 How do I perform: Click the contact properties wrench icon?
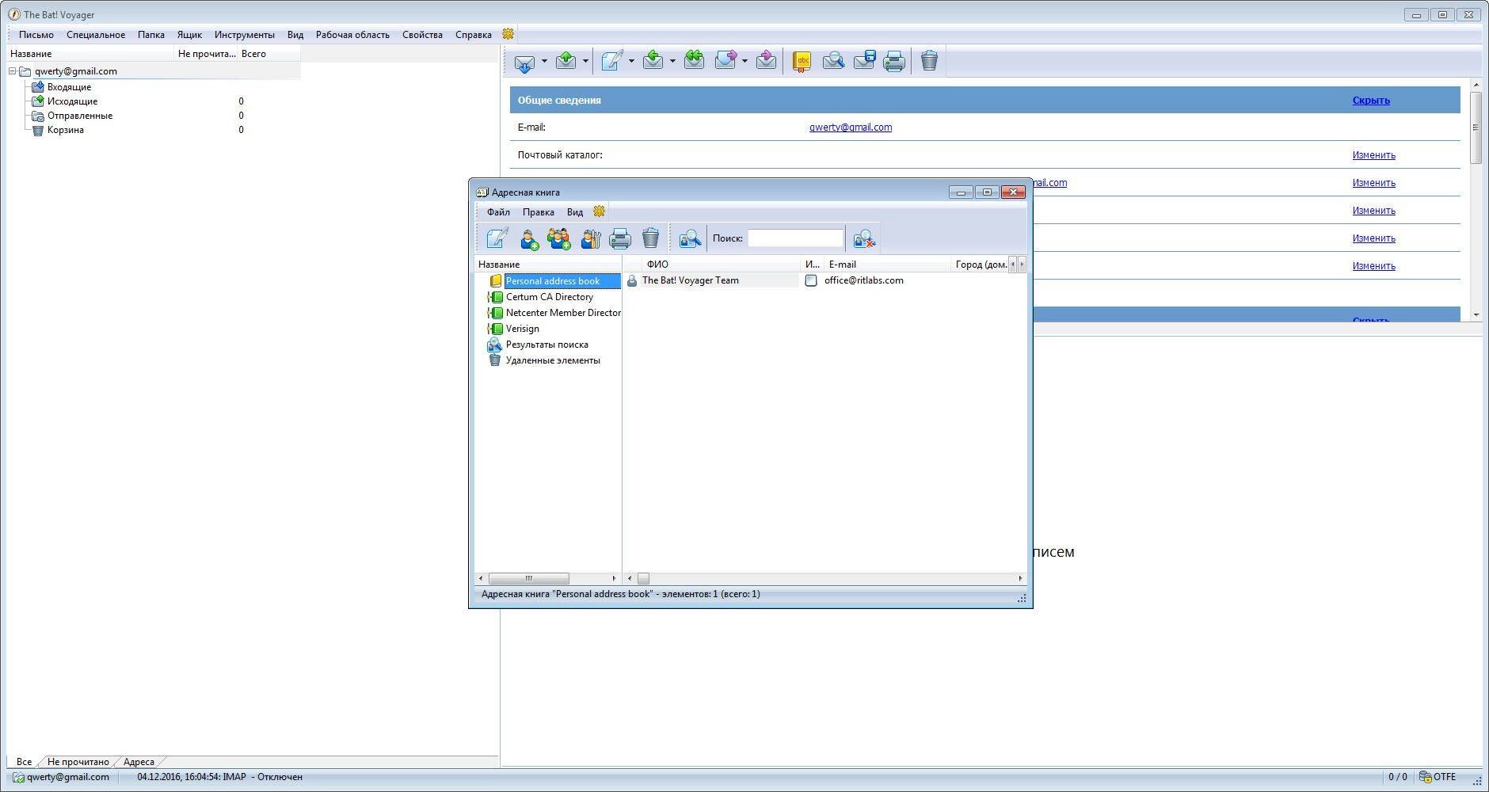(591, 238)
